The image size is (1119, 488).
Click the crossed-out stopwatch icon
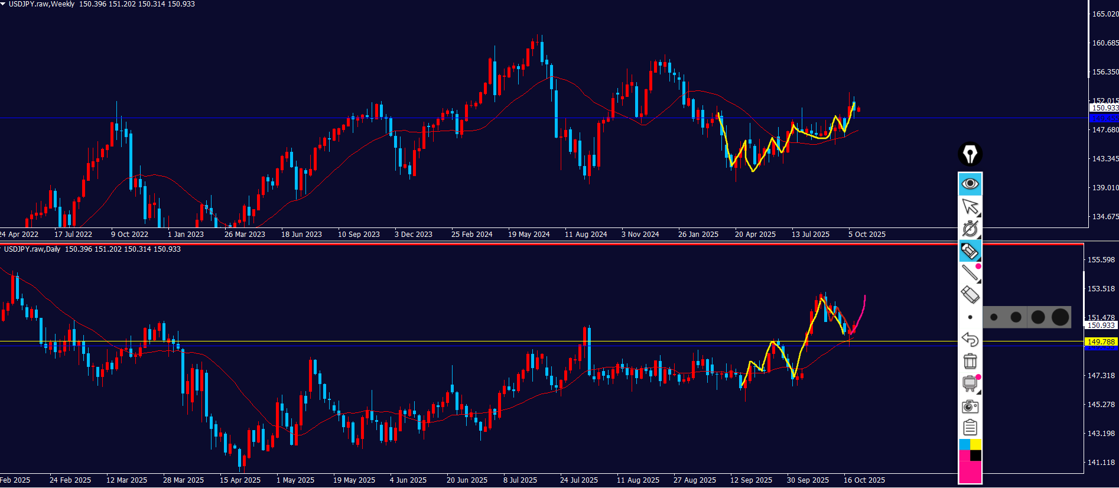click(970, 229)
